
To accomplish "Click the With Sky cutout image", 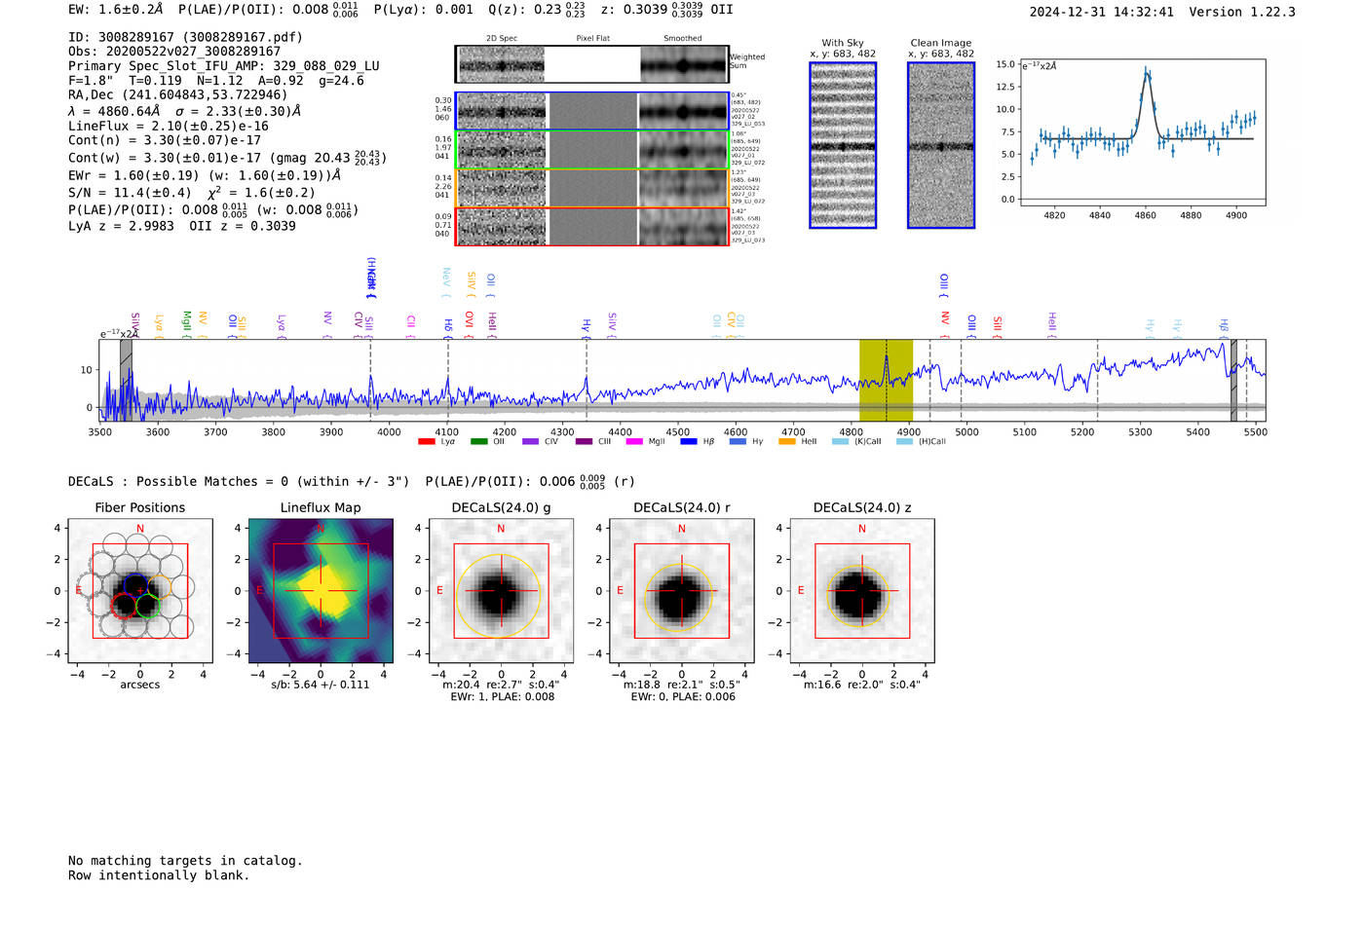I will (843, 145).
